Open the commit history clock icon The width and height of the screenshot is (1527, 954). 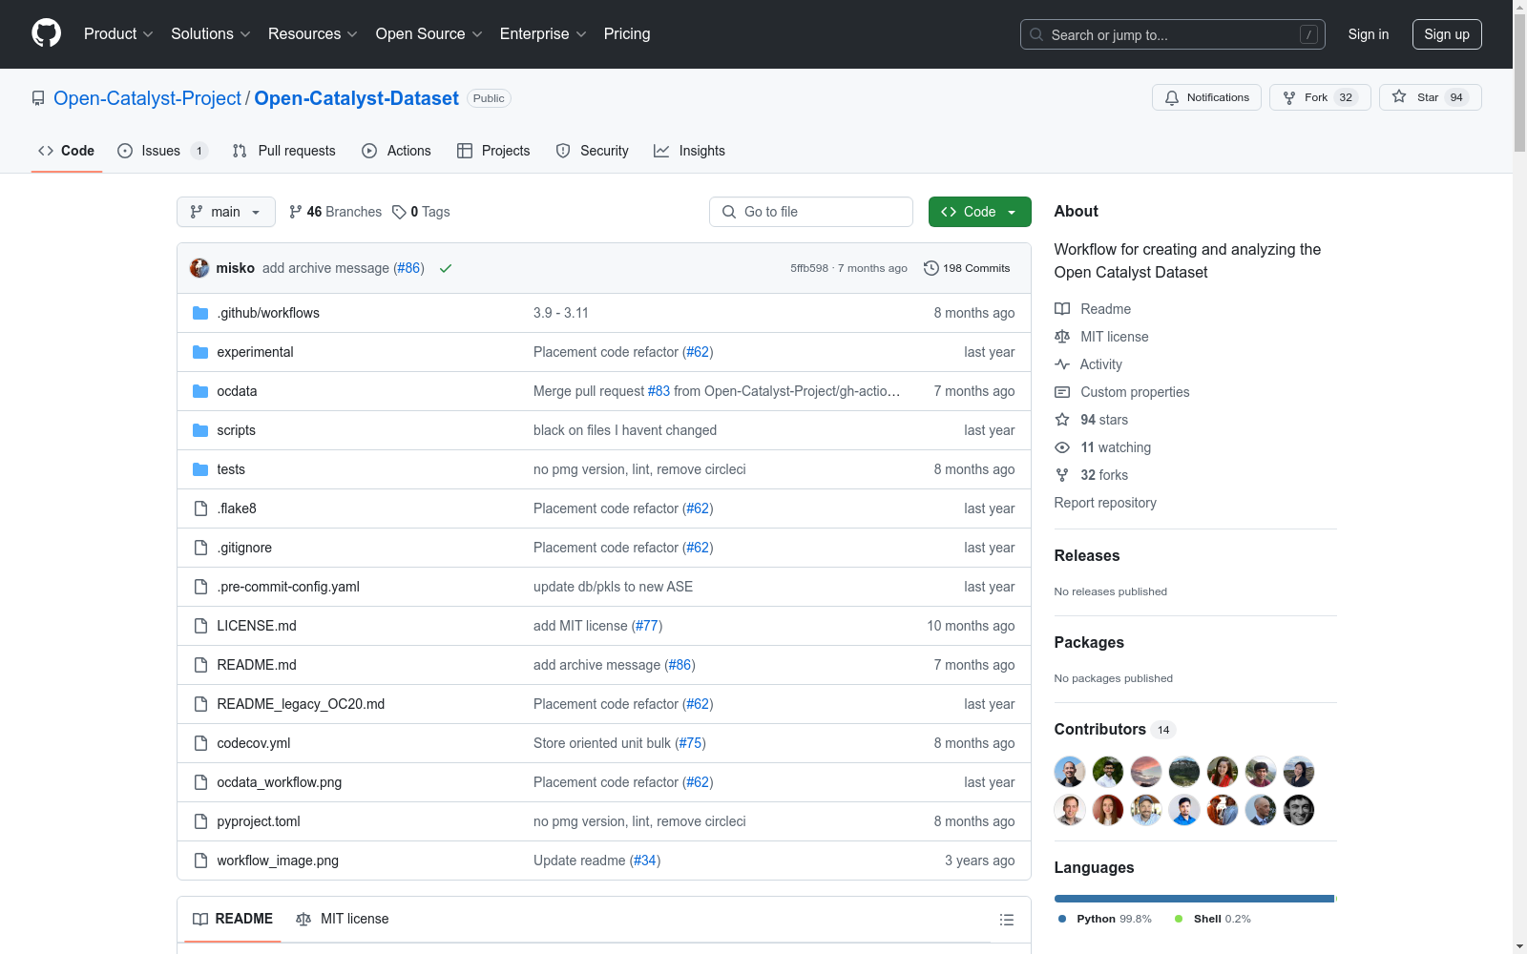click(931, 268)
